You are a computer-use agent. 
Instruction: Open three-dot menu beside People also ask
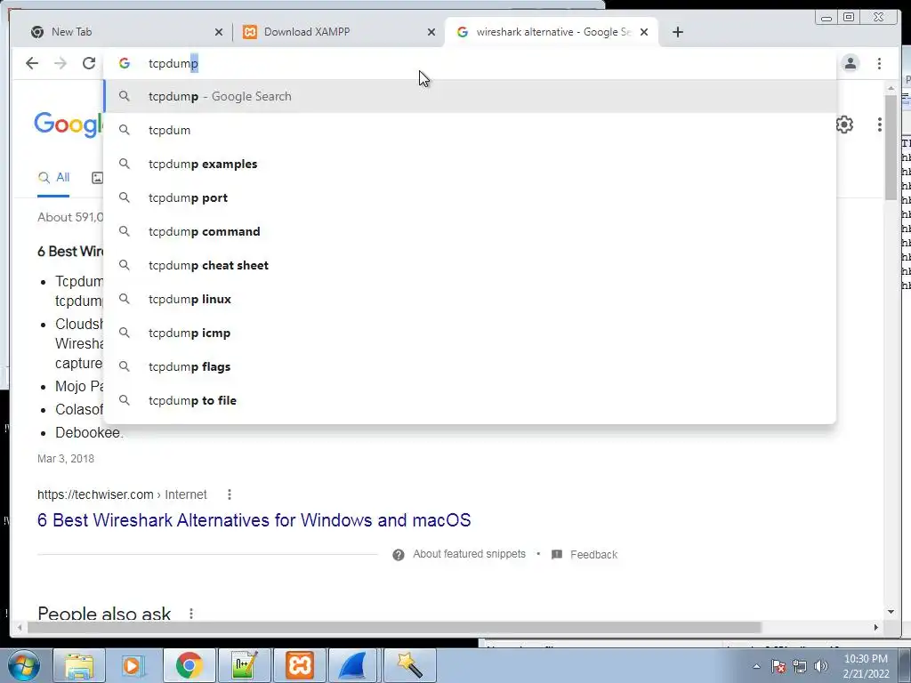pyautogui.click(x=191, y=614)
